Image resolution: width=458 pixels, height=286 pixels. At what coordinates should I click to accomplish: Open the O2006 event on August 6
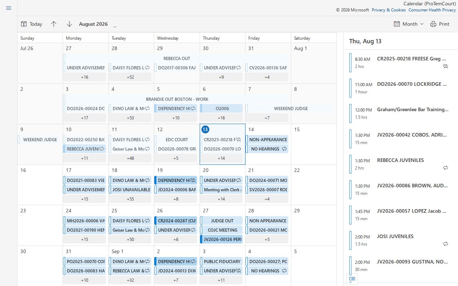(221, 109)
